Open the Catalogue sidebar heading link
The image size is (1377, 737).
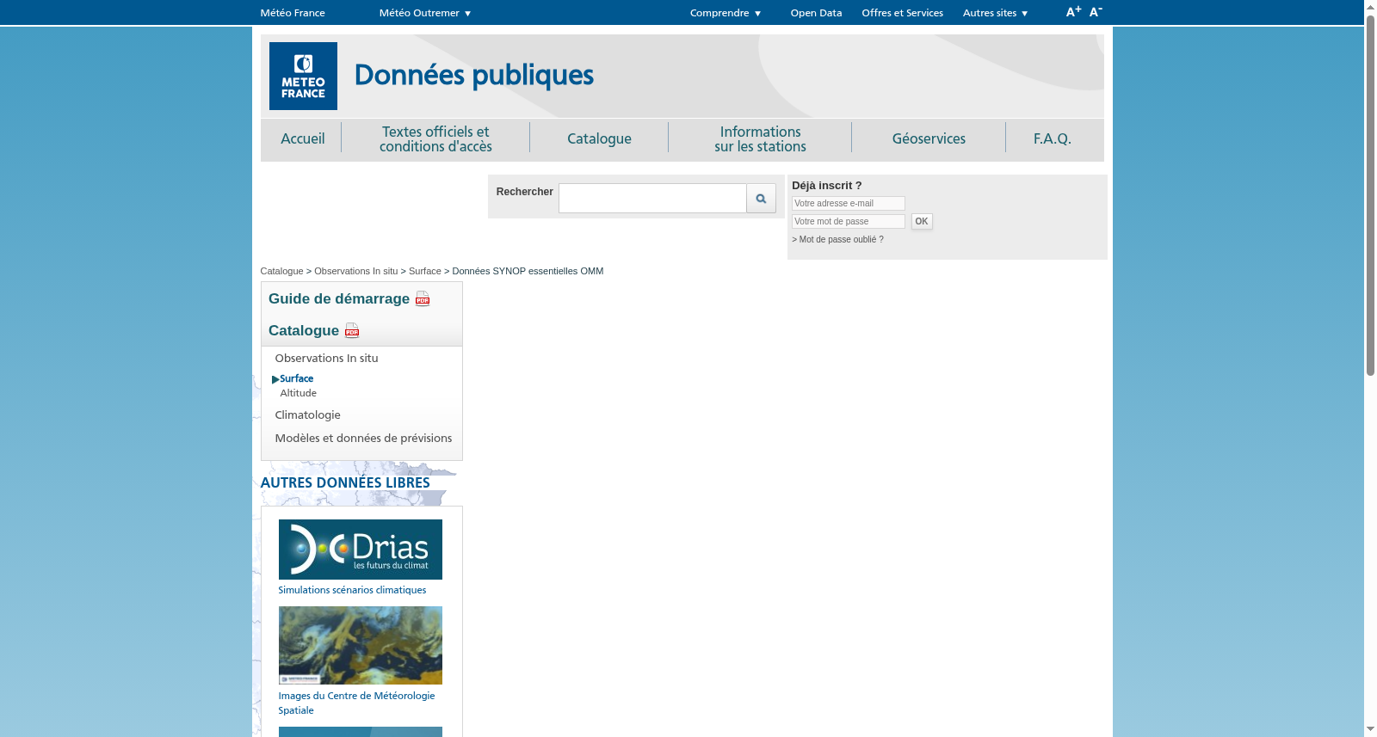pyautogui.click(x=304, y=330)
